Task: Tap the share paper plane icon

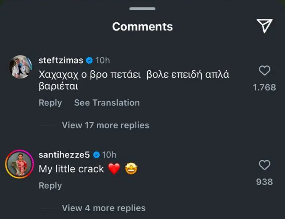Action: coord(264,26)
